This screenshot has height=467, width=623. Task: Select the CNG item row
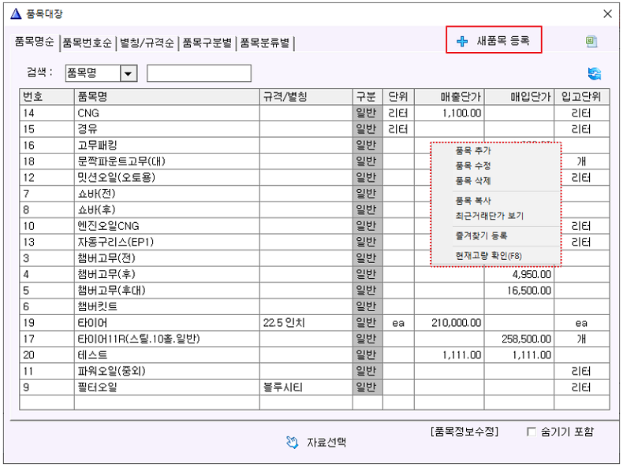coord(315,113)
